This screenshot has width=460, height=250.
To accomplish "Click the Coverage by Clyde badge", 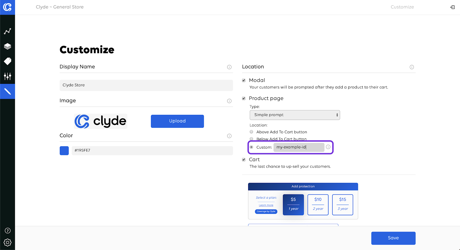I will (x=266, y=212).
